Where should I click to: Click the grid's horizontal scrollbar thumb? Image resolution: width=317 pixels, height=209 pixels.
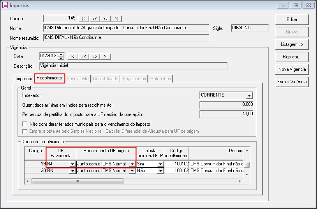(x=77, y=181)
